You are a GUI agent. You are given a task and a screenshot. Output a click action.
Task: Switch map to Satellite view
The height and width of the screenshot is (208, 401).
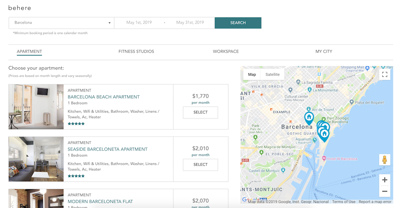point(273,74)
